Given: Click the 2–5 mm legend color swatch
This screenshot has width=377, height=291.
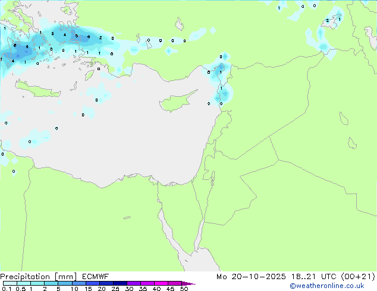Looking at the screenshot, I should [51, 283].
